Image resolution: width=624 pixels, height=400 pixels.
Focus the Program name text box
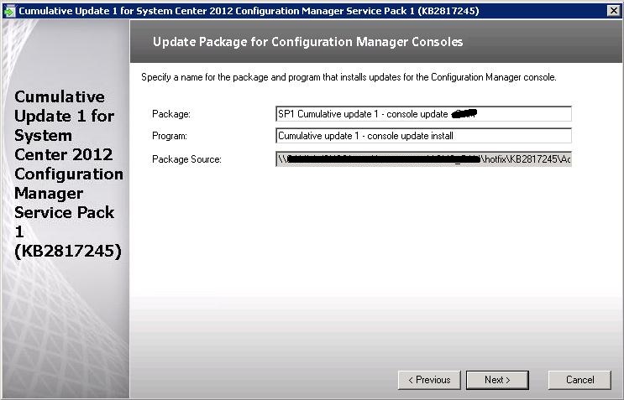(422, 136)
